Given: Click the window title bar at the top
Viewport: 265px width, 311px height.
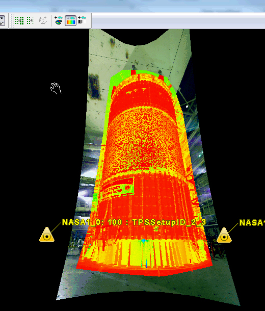Looking at the screenshot, I should [x=132, y=6].
